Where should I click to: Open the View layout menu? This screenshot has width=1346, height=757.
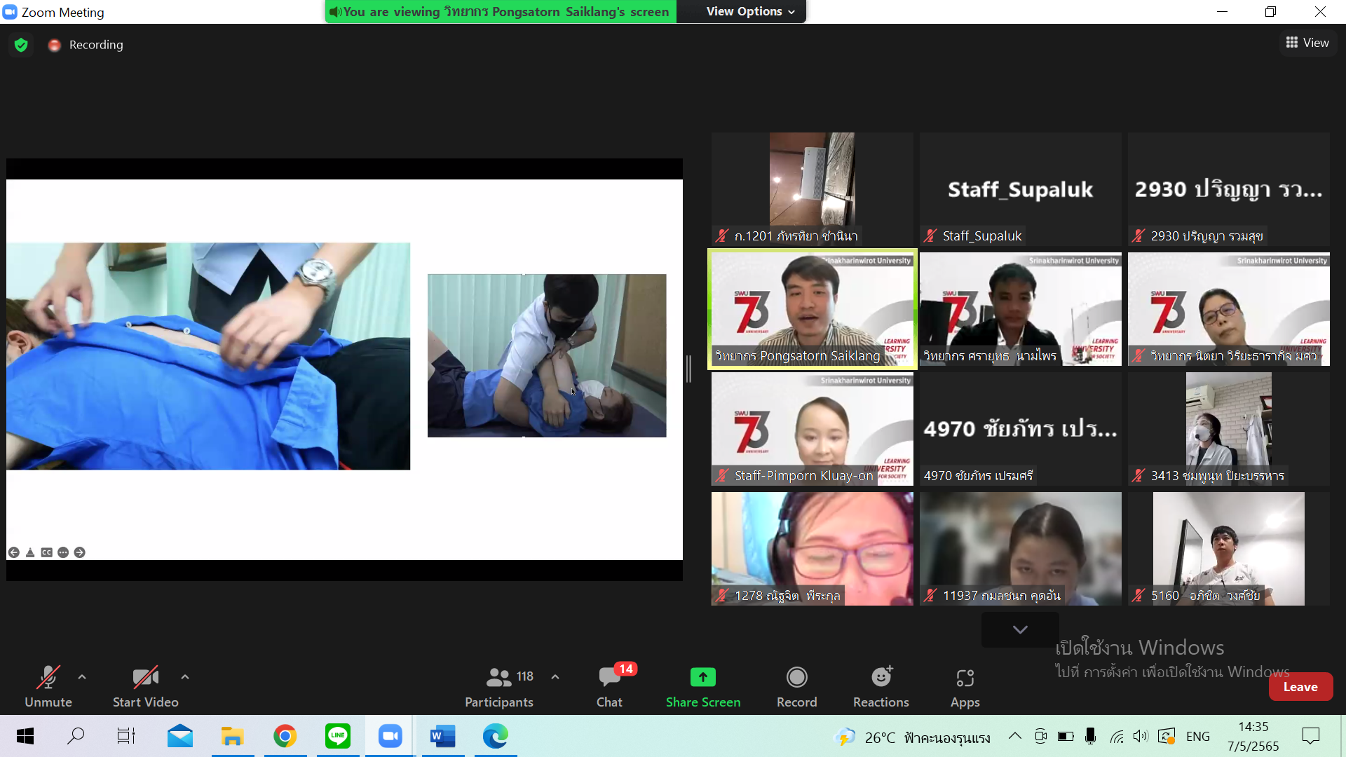point(1307,43)
